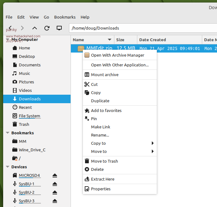Eject the MICROSD4 device

pyautogui.click(x=54, y=175)
